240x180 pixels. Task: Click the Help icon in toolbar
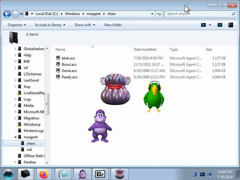(231, 25)
